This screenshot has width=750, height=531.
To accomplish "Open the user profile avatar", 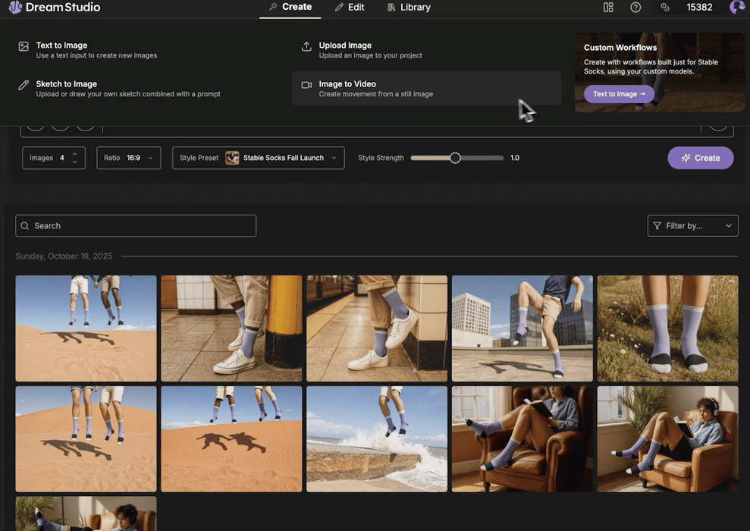I will (x=737, y=7).
